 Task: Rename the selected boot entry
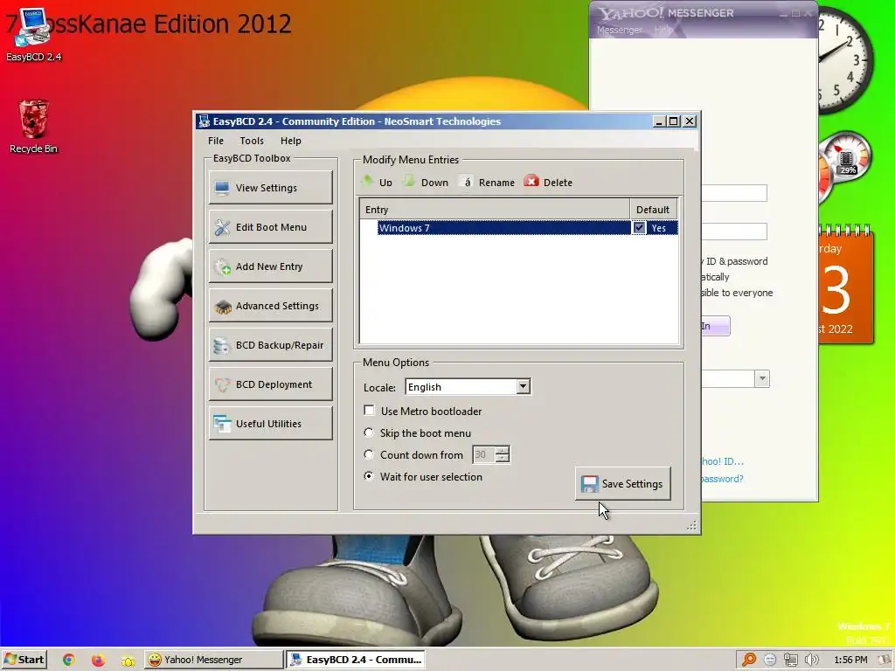[x=488, y=182]
